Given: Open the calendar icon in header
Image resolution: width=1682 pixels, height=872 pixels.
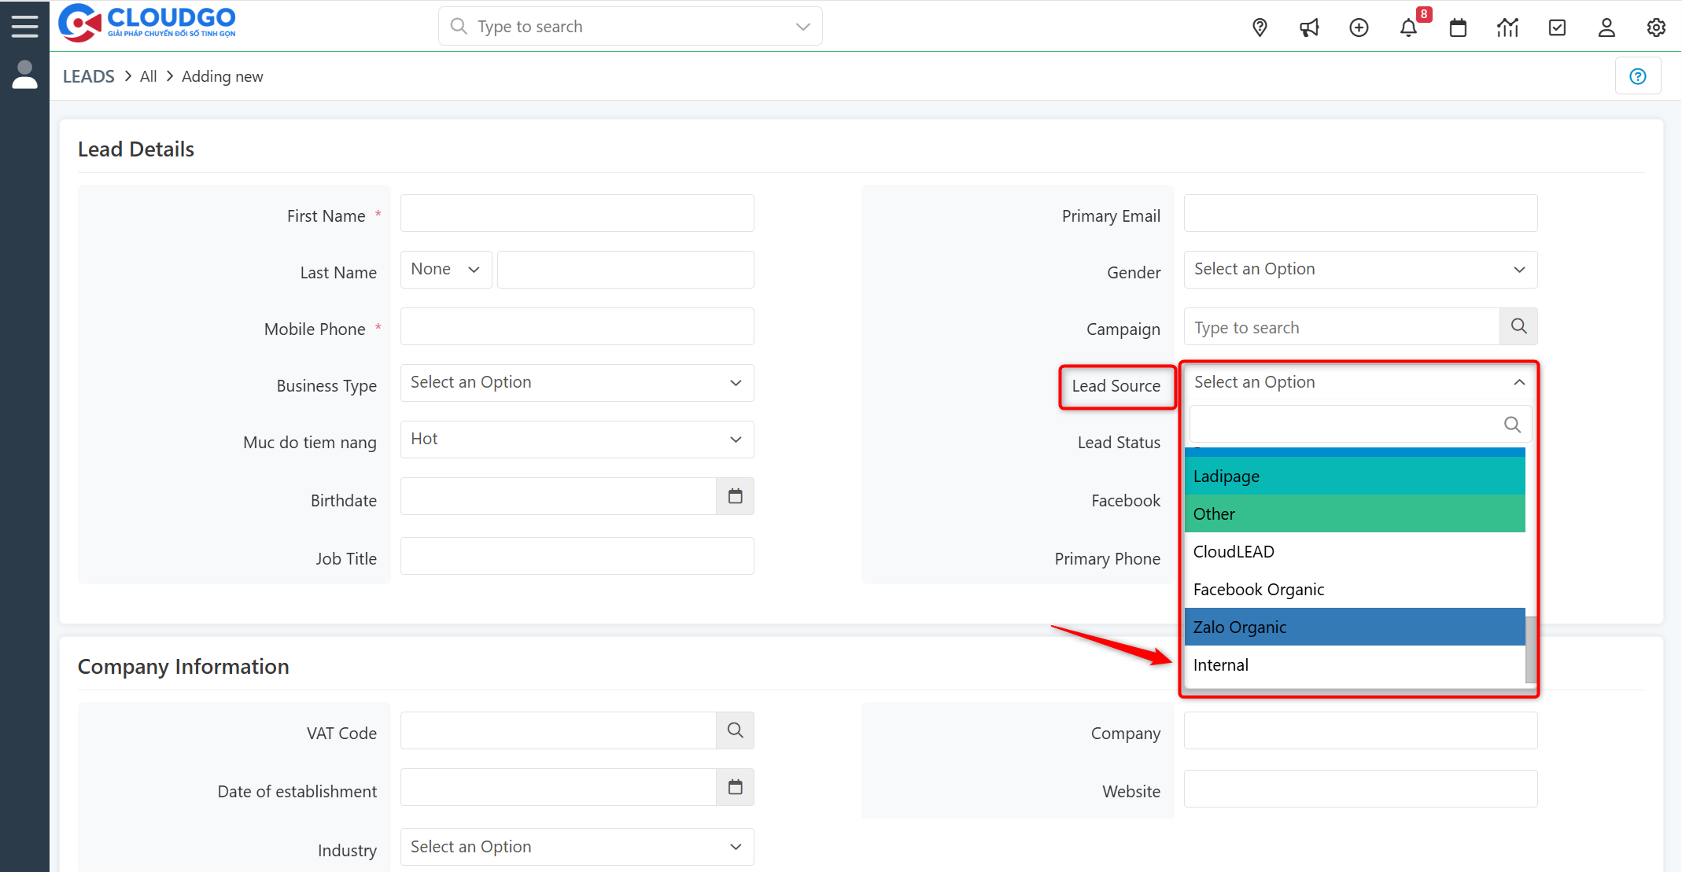Looking at the screenshot, I should [x=1458, y=28].
